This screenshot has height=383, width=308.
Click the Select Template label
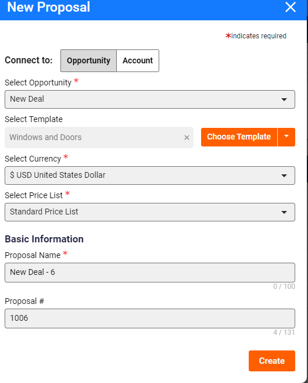(34, 119)
